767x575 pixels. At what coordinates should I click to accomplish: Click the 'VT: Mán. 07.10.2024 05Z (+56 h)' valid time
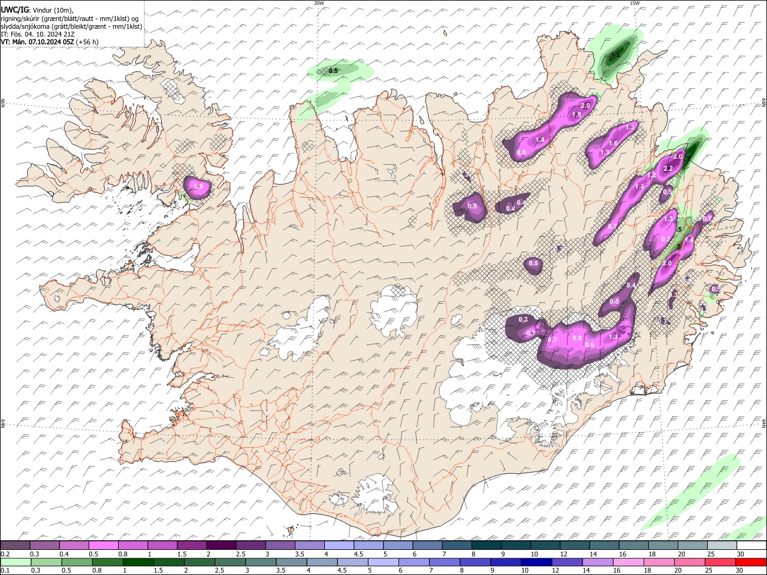[x=50, y=42]
